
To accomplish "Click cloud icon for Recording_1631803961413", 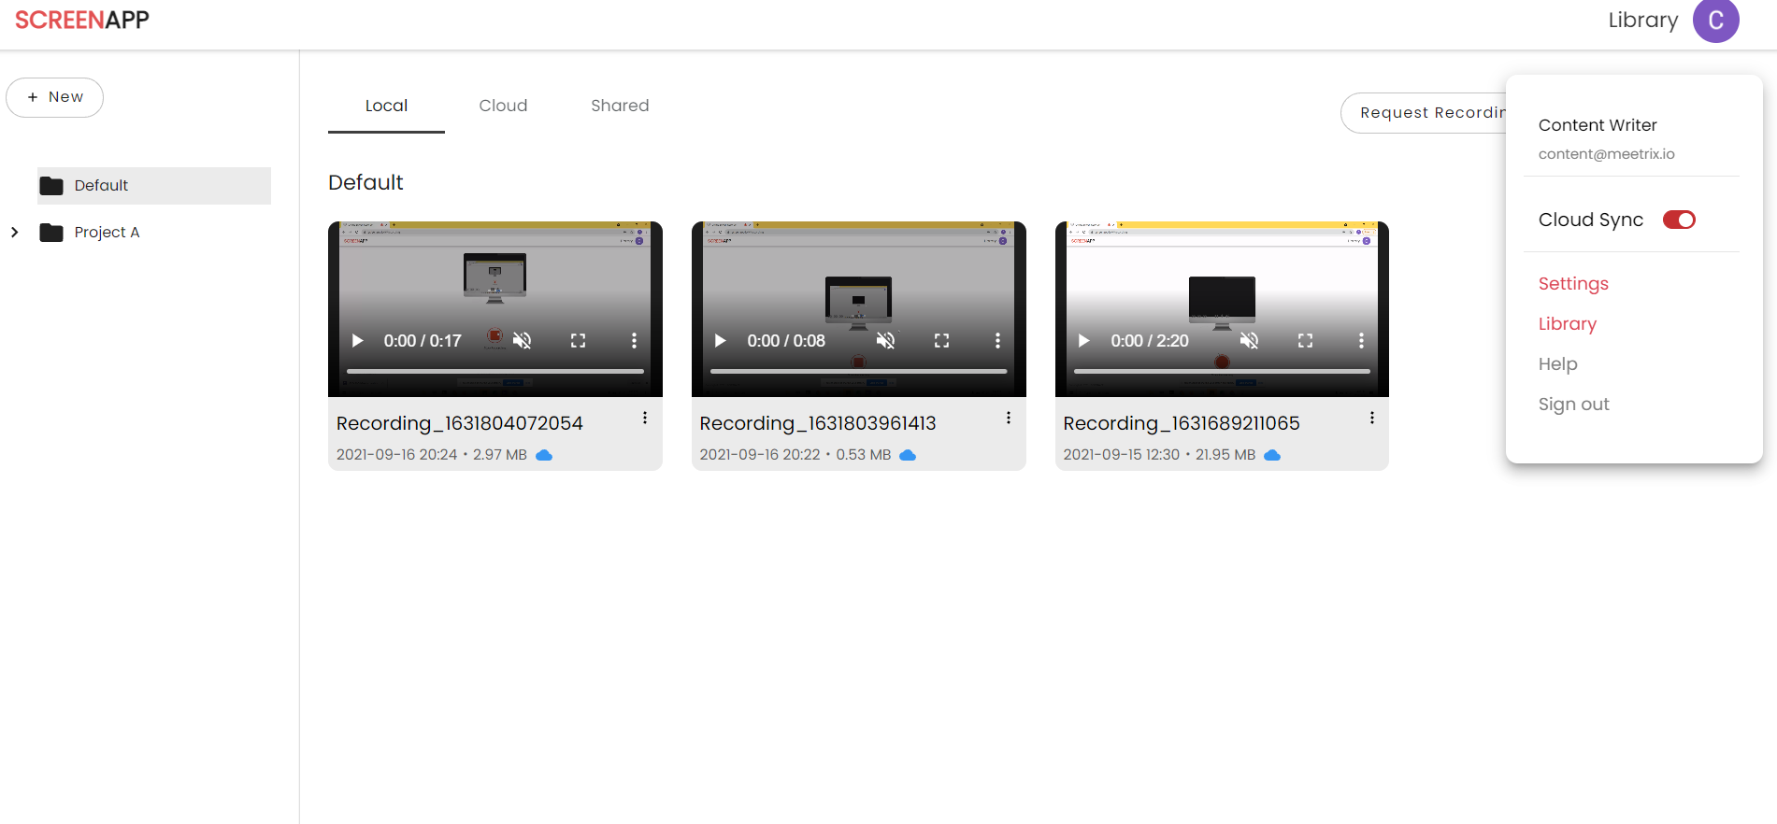I will click(x=908, y=455).
